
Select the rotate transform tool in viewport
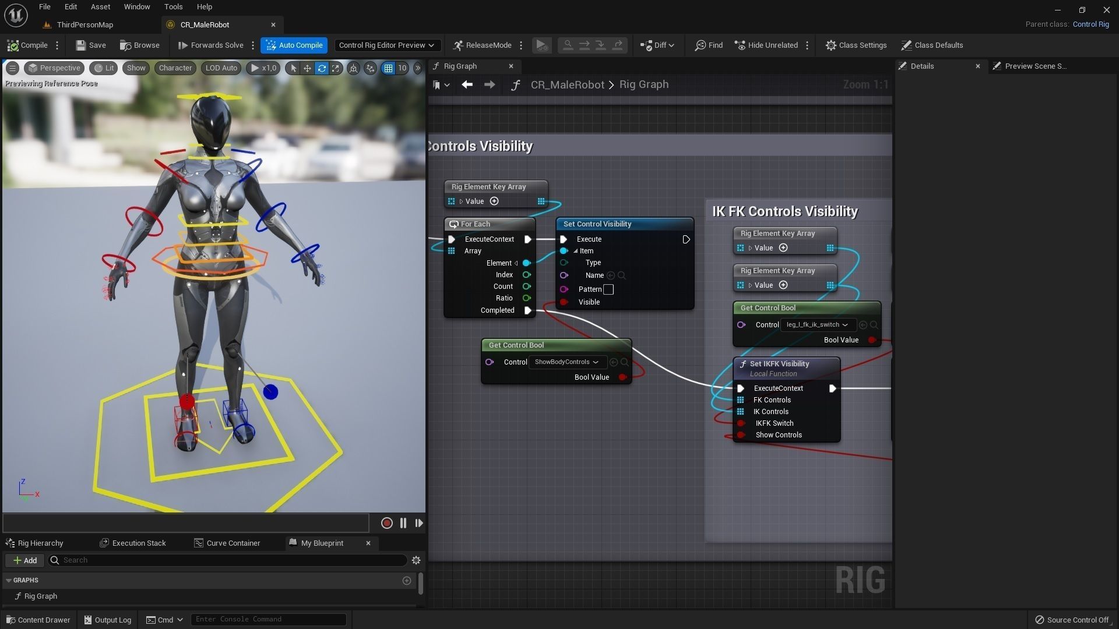[x=322, y=68]
